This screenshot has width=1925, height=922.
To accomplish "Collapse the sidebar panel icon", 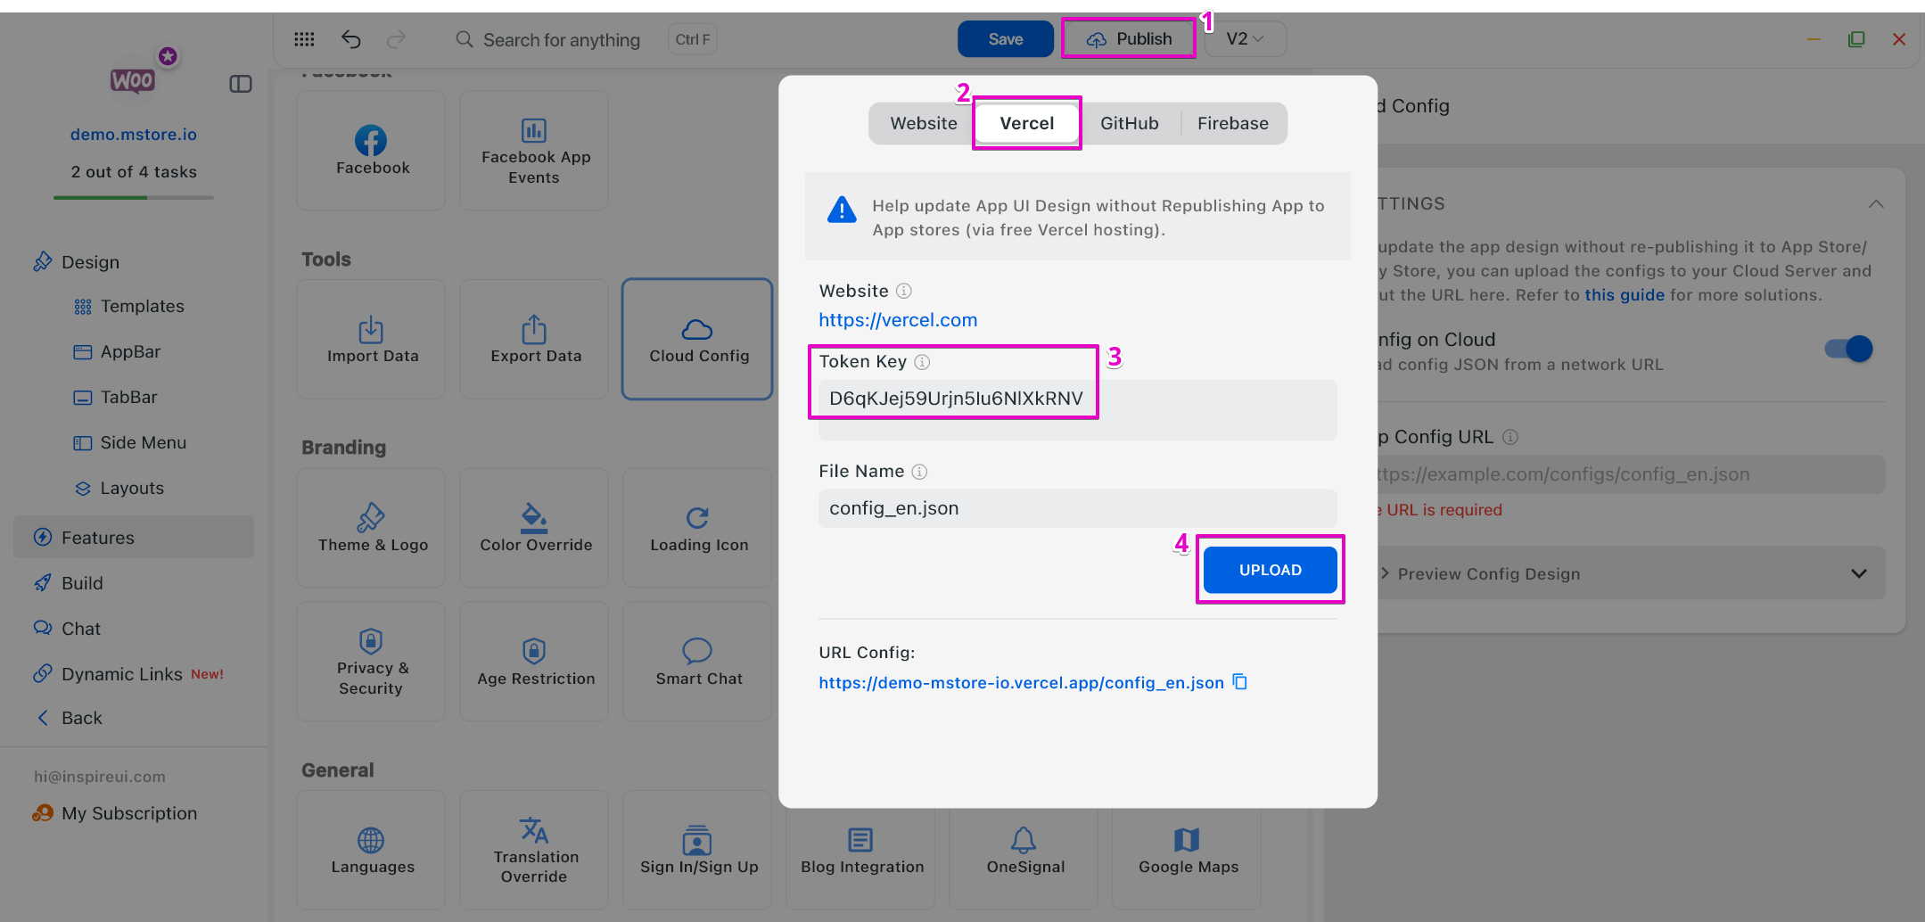I will point(241,84).
